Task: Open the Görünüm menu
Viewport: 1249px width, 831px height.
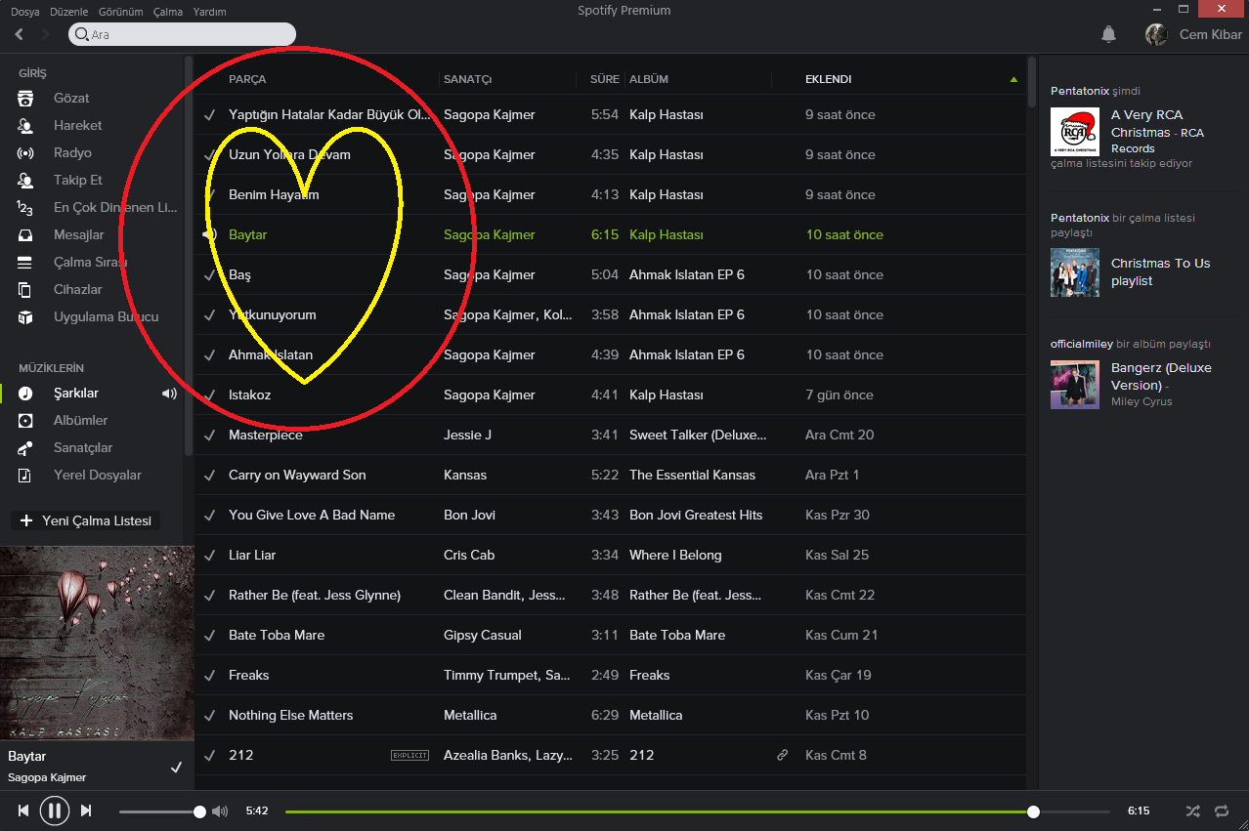Action: click(121, 12)
